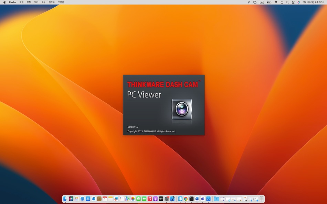The image size is (327, 204).
Task: Open Control Center in menu bar
Action: tap(293, 2)
